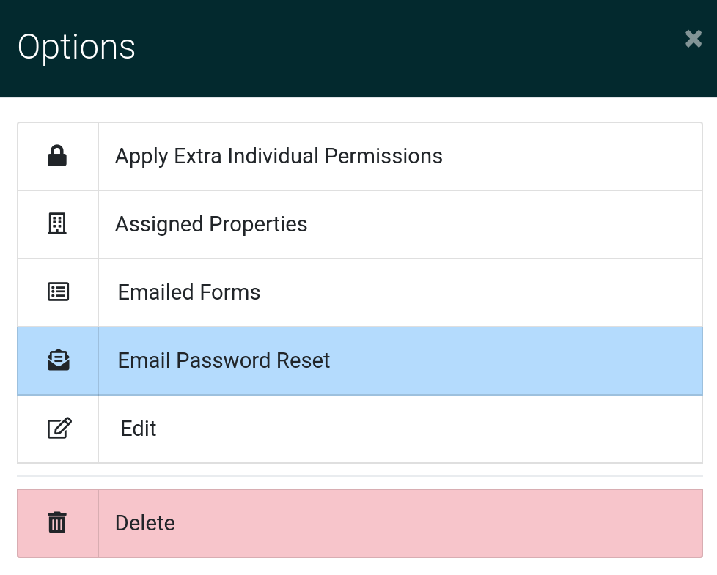The height and width of the screenshot is (575, 717).
Task: Select the Edit option text
Action: point(138,429)
